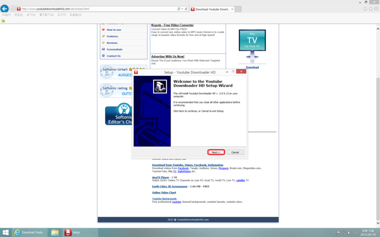Image resolution: width=380 pixels, height=237 pixels.
Task: Open the 파일(F) menu
Action: pyautogui.click(x=7, y=15)
